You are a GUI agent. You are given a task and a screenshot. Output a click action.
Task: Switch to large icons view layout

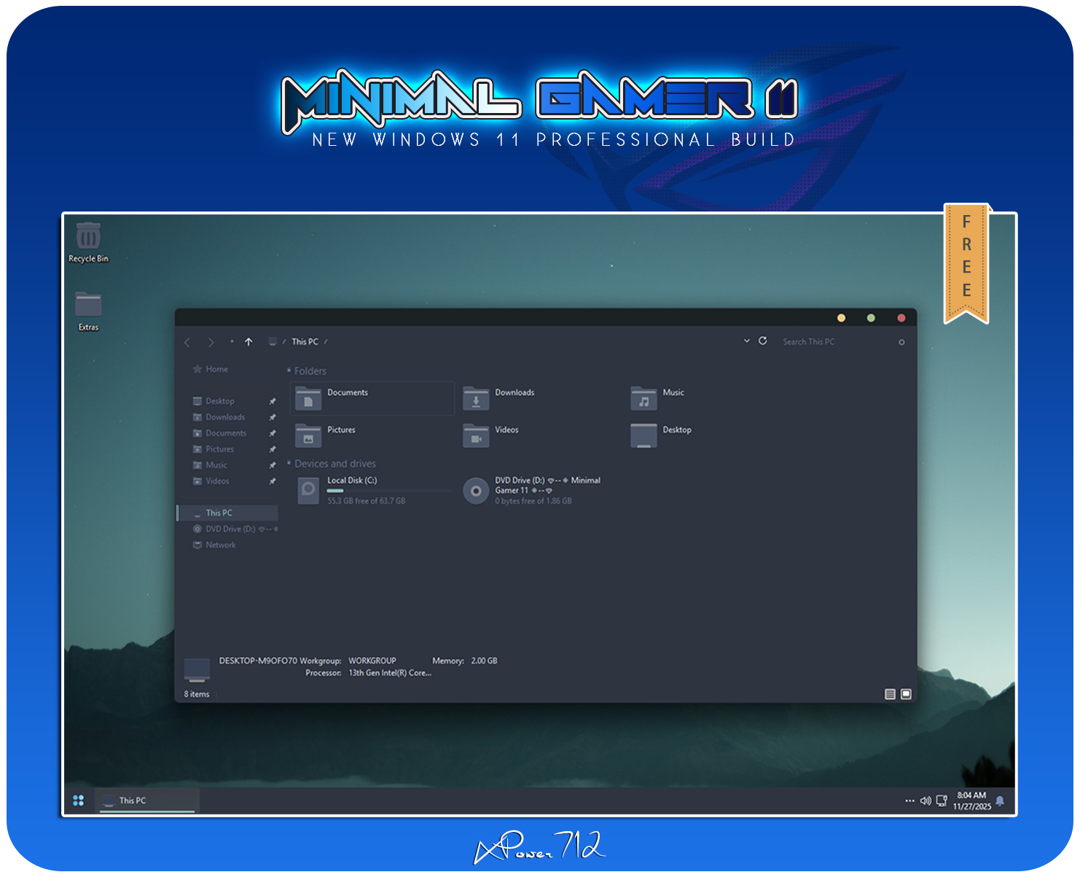tap(906, 694)
